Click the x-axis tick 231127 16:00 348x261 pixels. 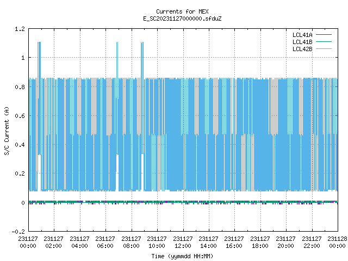[x=234, y=243]
